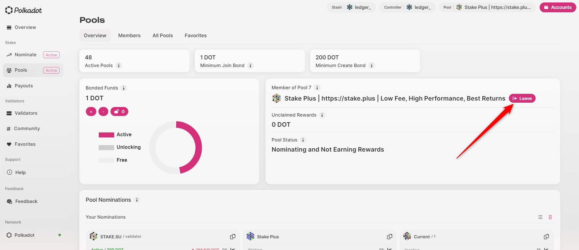Copy address of Current / 1 validator
Viewport: 579px width, 250px height.
[546, 236]
